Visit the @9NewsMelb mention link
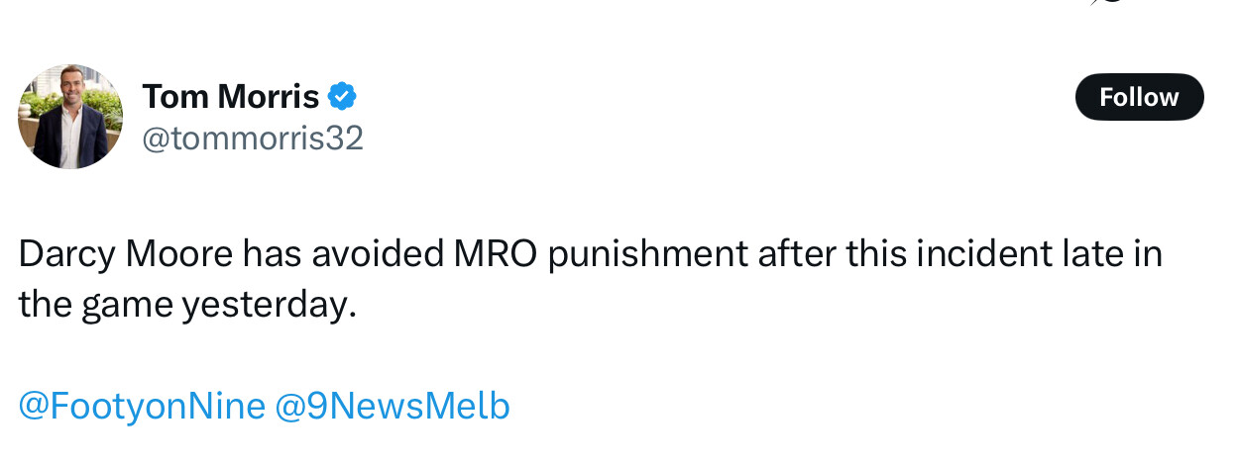The height and width of the screenshot is (466, 1238). (x=392, y=406)
